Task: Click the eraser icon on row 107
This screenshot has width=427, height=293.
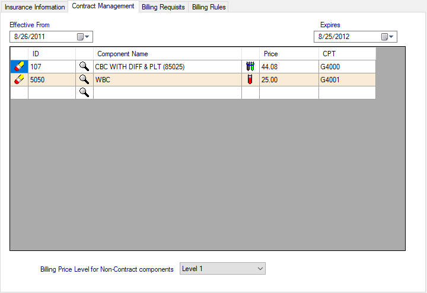Action: [x=19, y=67]
